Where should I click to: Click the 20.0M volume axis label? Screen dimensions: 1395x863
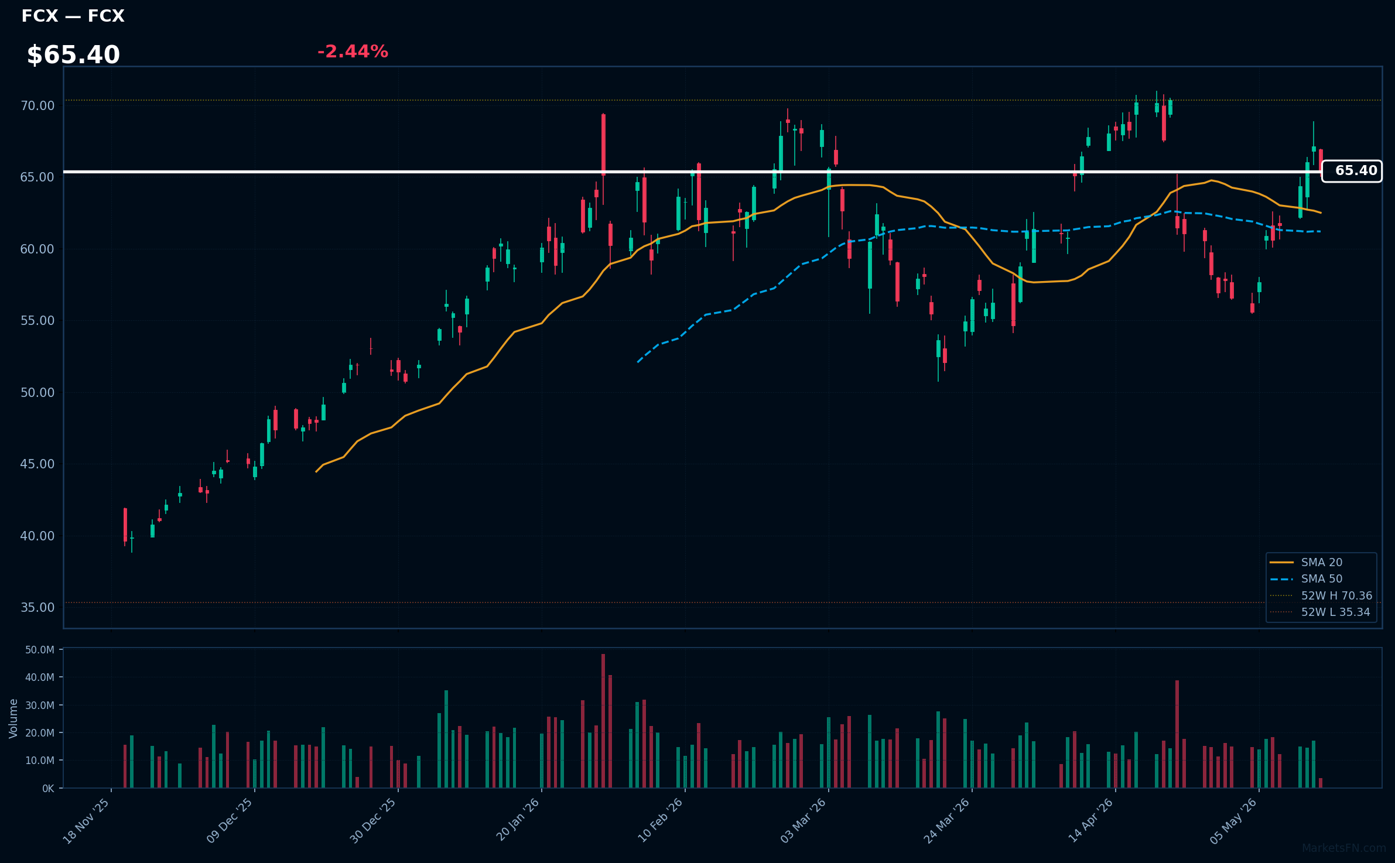coord(40,733)
